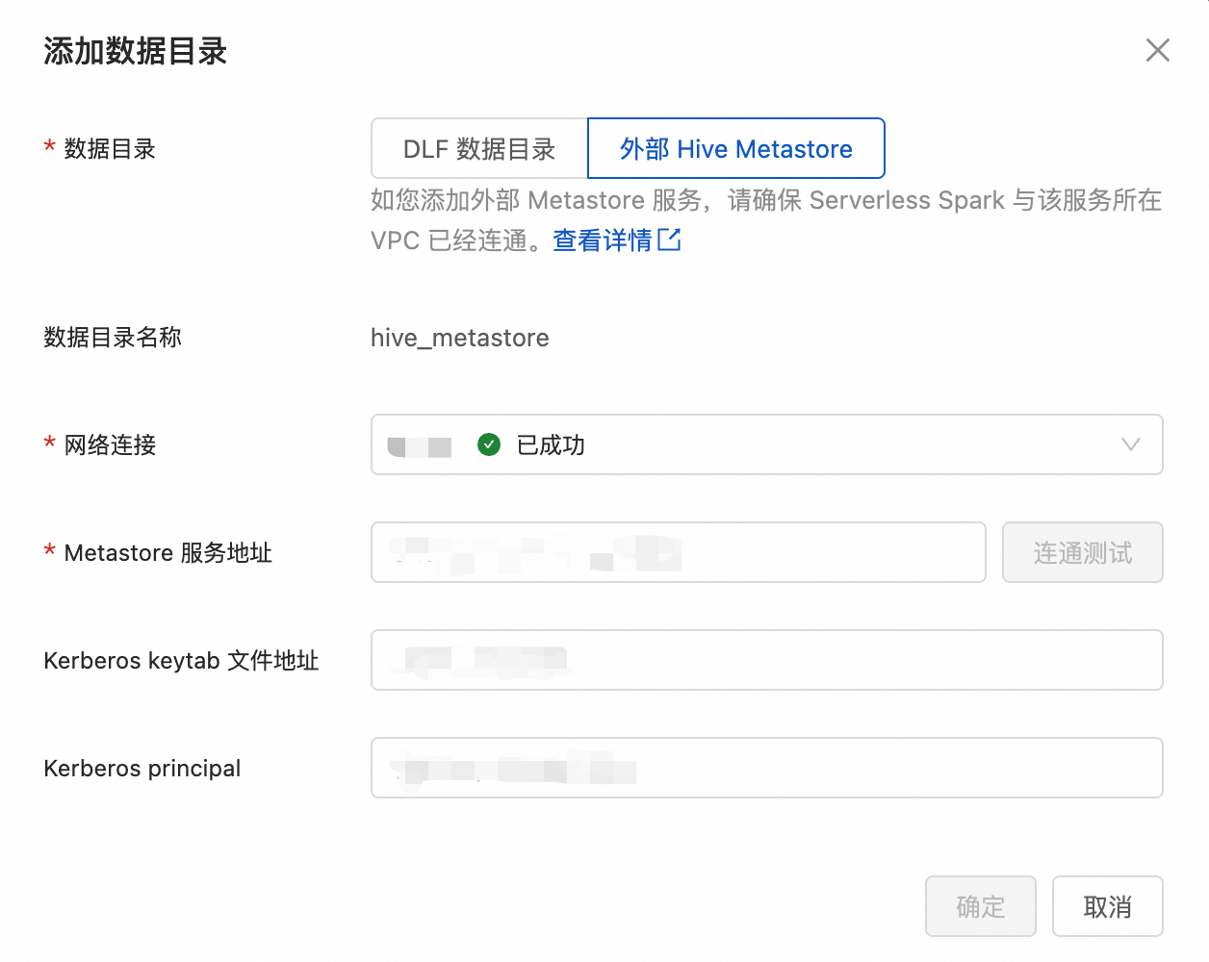Select the 外部 Hive Metastore option
The width and height of the screenshot is (1209, 962).
(736, 148)
